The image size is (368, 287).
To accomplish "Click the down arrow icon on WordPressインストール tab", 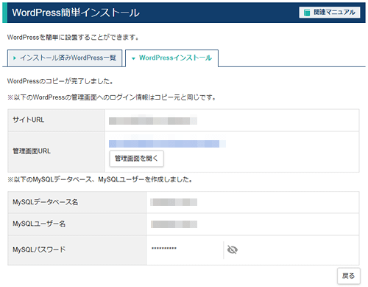I will [133, 58].
